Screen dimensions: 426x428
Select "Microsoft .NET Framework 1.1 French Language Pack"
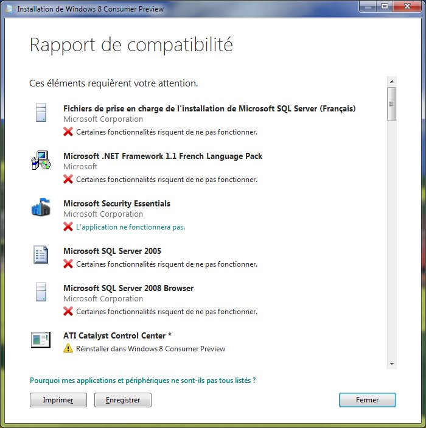(162, 156)
